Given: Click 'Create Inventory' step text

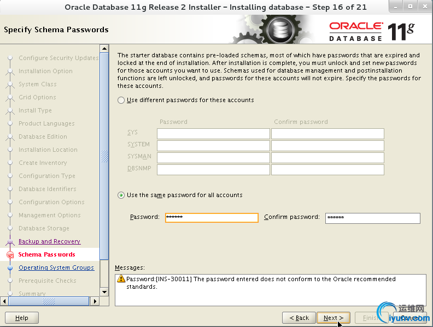Looking at the screenshot, I should pos(43,163).
